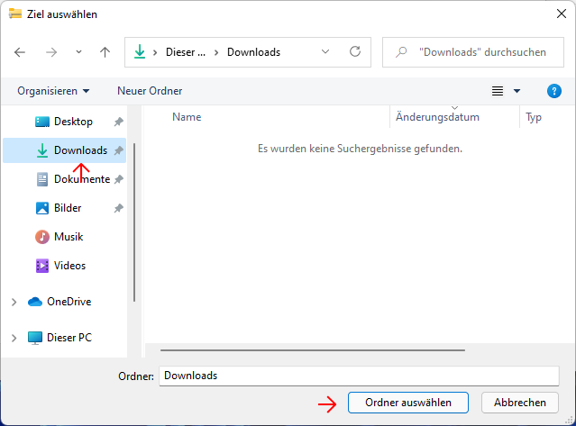Cancel the dialog with Abbrechen
Image resolution: width=576 pixels, height=426 pixels.
(x=520, y=403)
